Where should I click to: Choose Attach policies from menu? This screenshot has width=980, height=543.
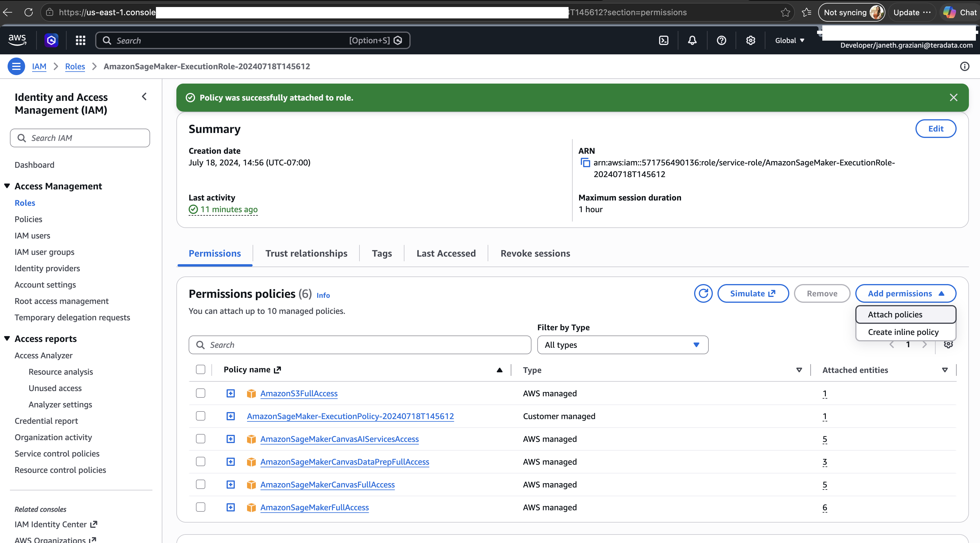pyautogui.click(x=906, y=314)
